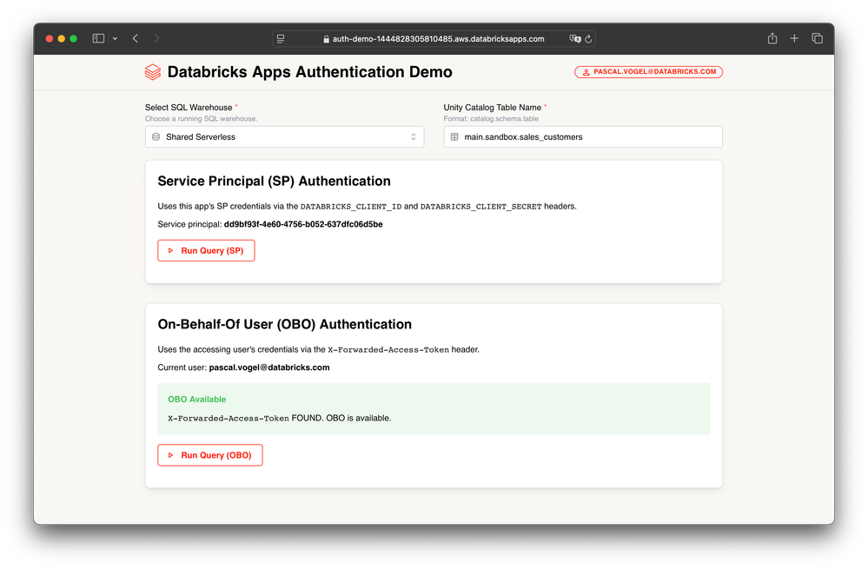Show tab overview icon
The image size is (868, 569).
click(x=817, y=38)
